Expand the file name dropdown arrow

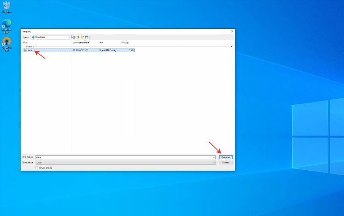click(x=213, y=157)
